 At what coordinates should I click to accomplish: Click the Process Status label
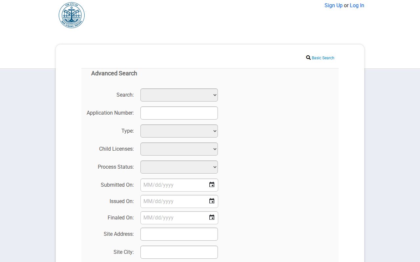[x=116, y=167]
